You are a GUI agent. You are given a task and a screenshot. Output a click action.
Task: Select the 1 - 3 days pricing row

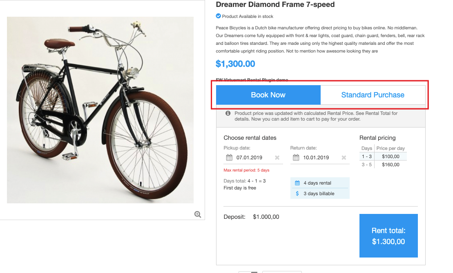pyautogui.click(x=383, y=156)
